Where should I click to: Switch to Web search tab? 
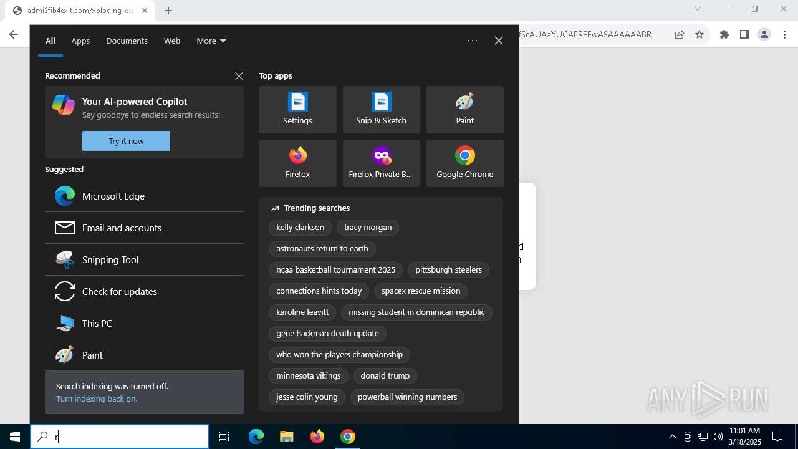(x=172, y=41)
